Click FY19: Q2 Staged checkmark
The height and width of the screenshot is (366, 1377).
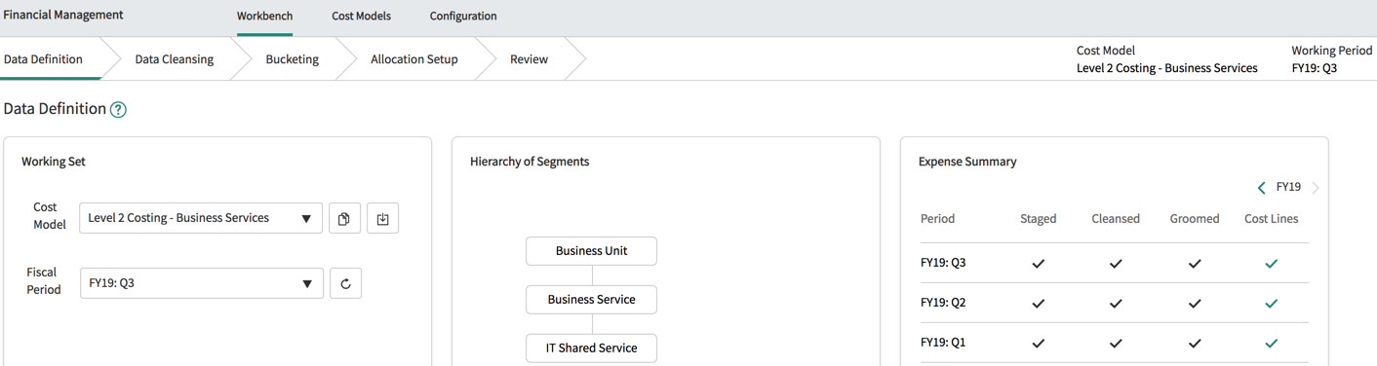pos(1038,303)
